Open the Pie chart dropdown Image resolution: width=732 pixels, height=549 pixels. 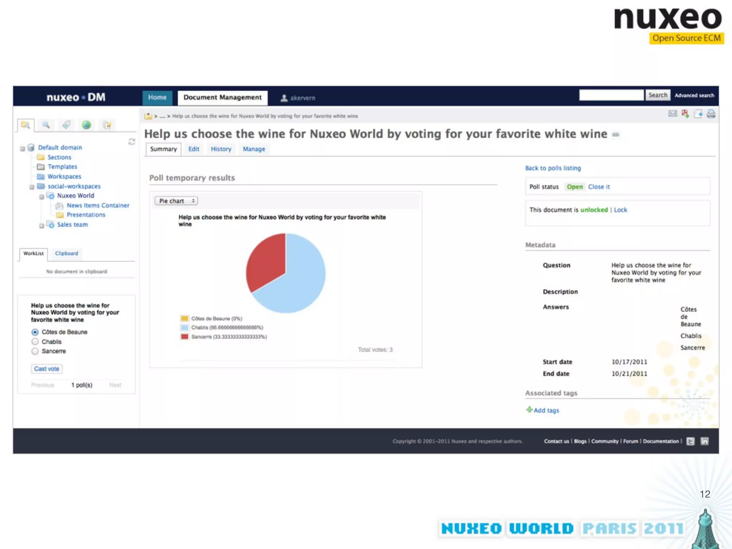point(176,201)
